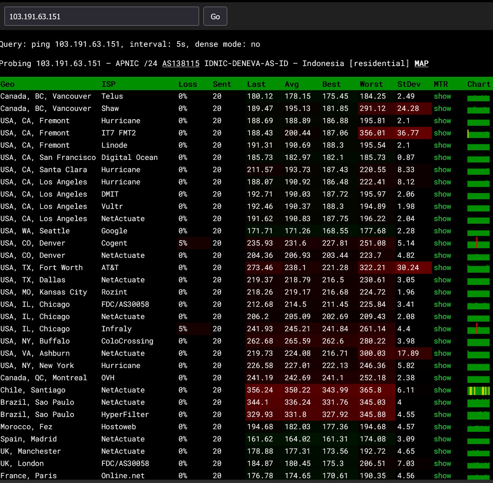Select the 5% loss cell for Cogent

coord(194,243)
